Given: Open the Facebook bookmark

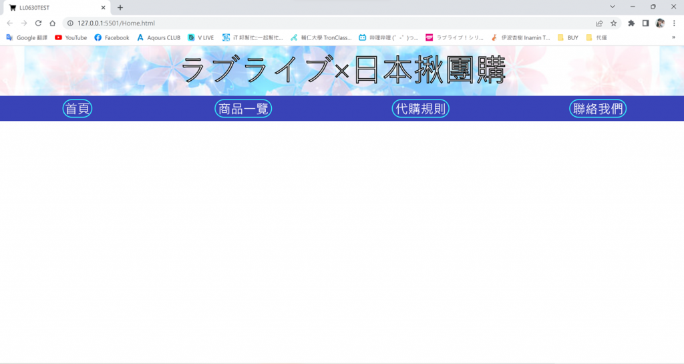Looking at the screenshot, I should click(x=112, y=37).
